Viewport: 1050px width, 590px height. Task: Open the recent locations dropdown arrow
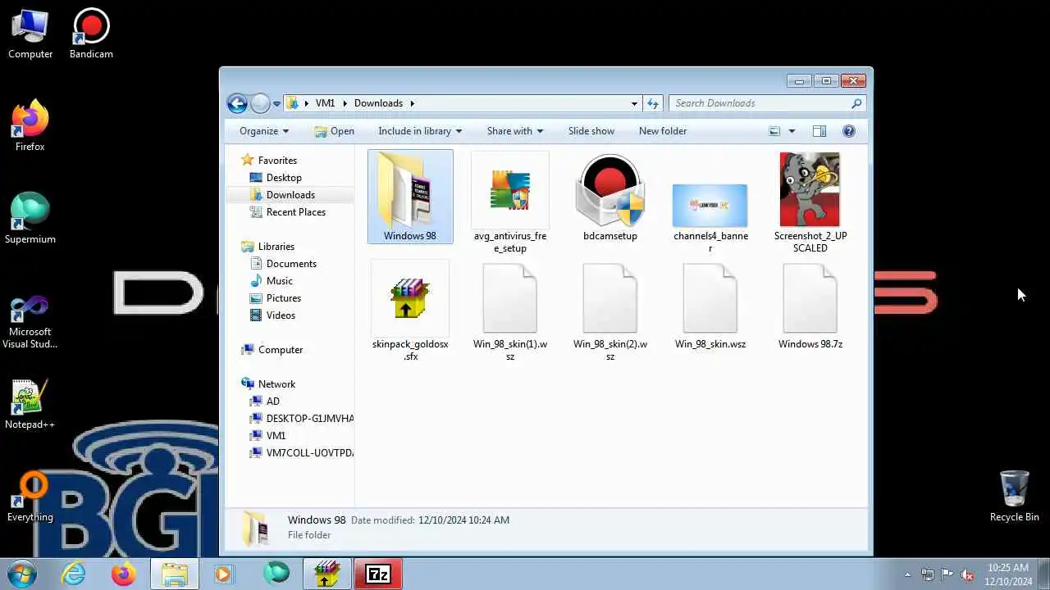pyautogui.click(x=277, y=103)
